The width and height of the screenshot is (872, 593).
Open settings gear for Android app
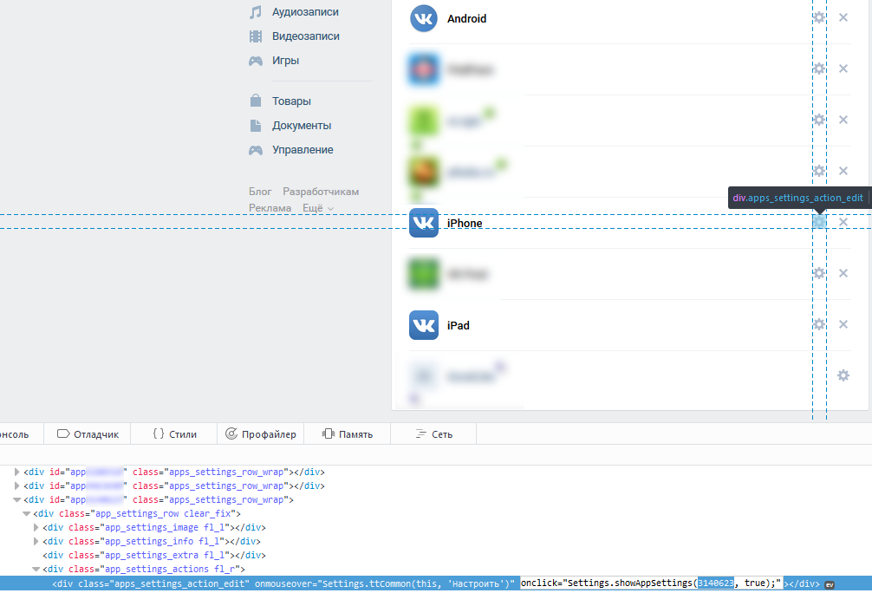tap(819, 18)
